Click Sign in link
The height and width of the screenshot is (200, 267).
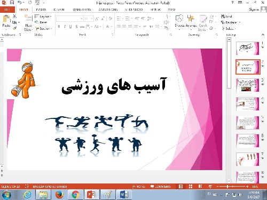coord(254,10)
